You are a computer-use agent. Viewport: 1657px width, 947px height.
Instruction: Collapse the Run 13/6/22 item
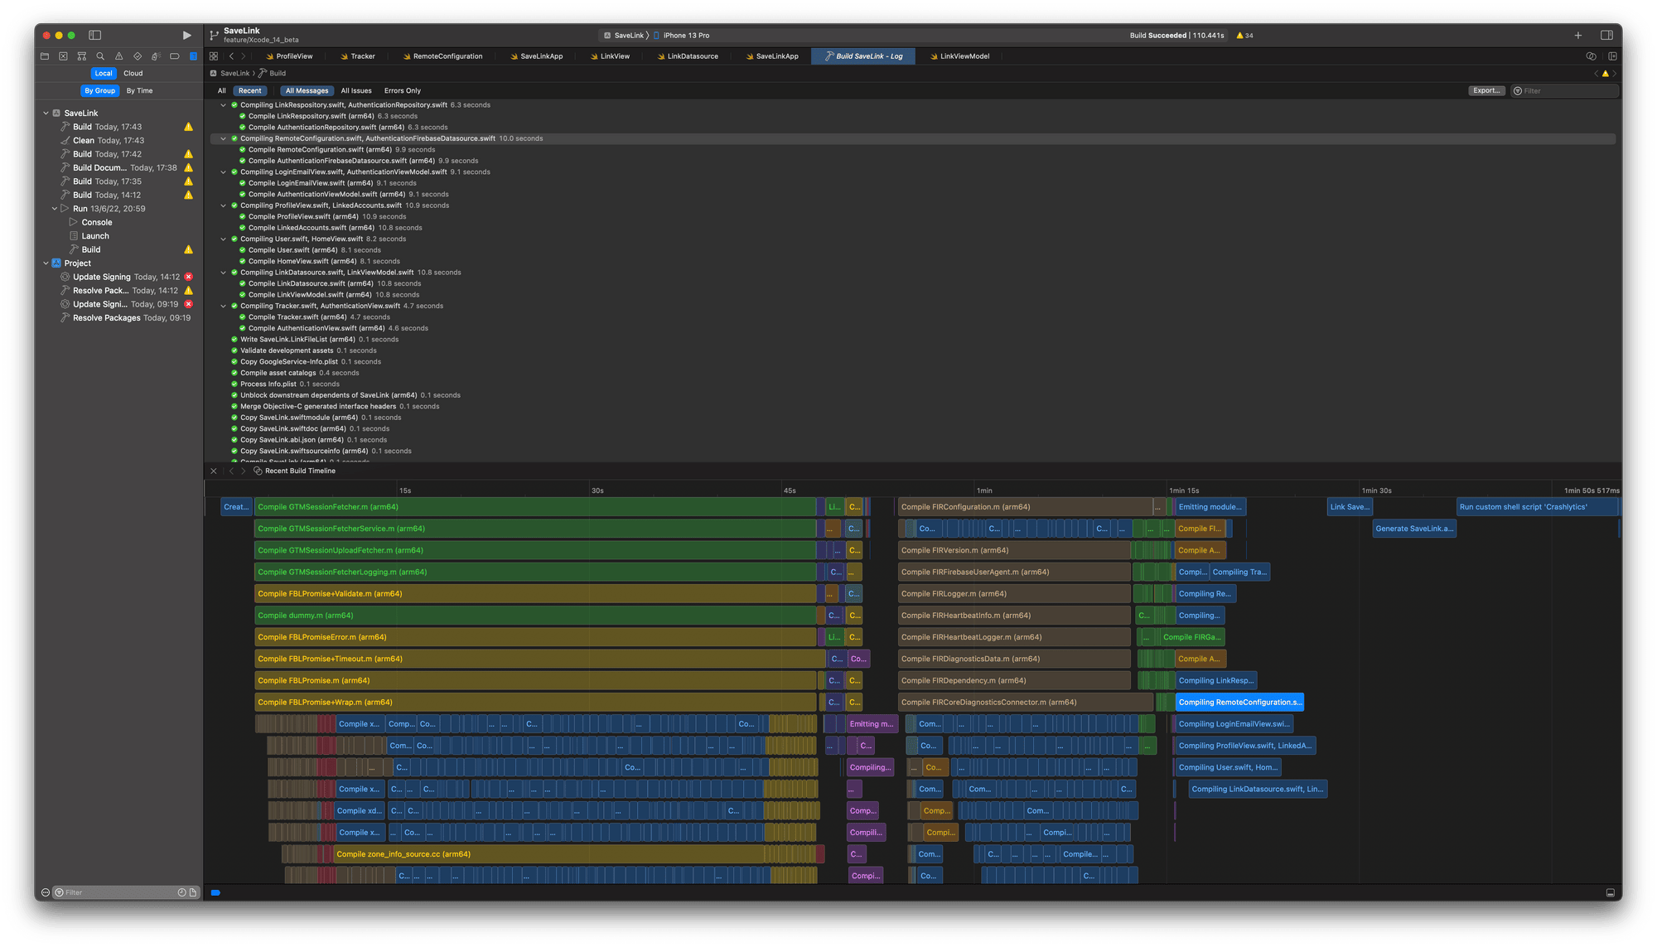(55, 209)
